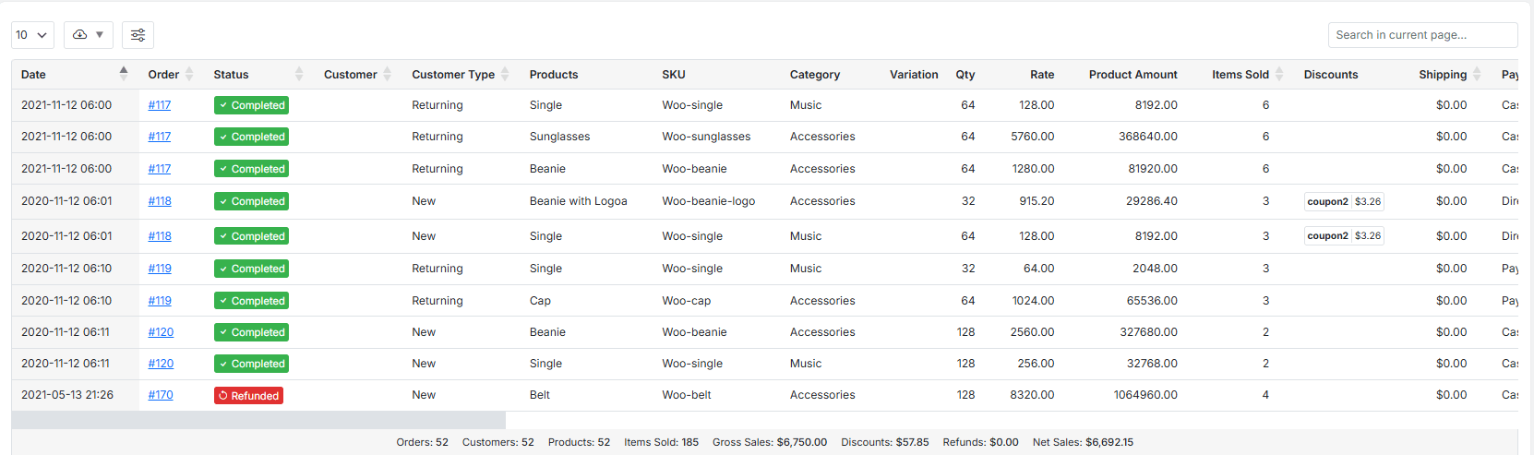Open order #117 link in first row
The image size is (1534, 455).
160,105
